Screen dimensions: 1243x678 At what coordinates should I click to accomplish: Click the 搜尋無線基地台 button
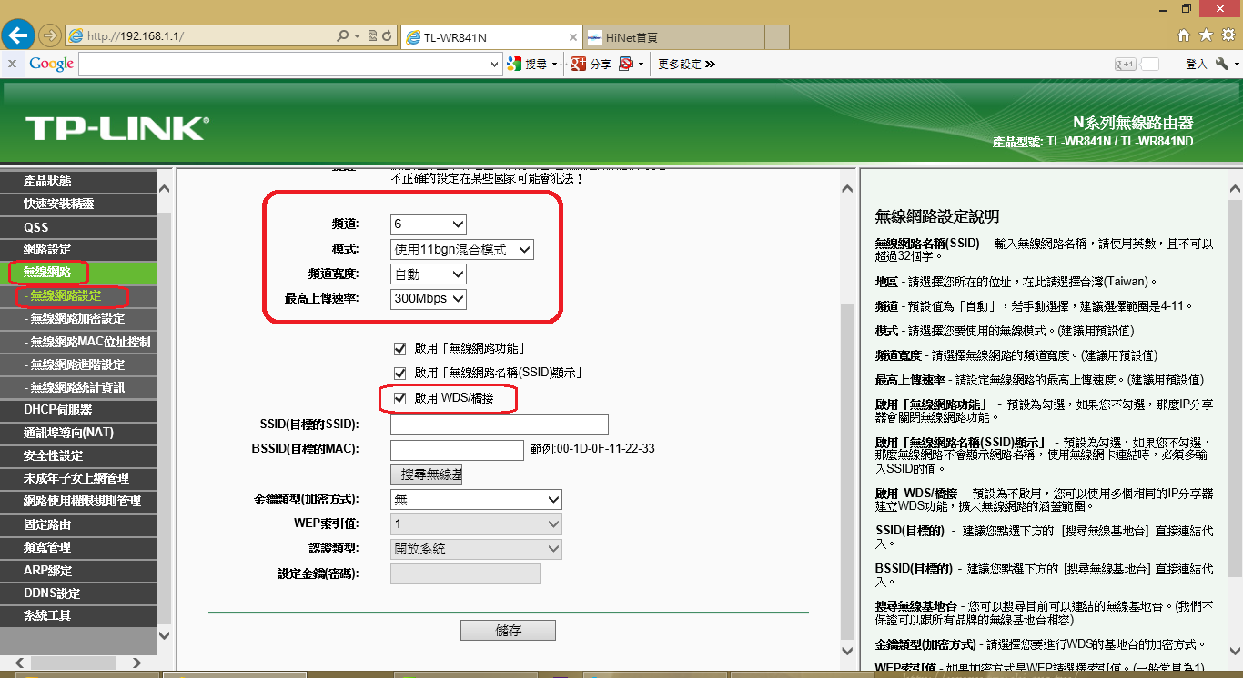pos(427,474)
